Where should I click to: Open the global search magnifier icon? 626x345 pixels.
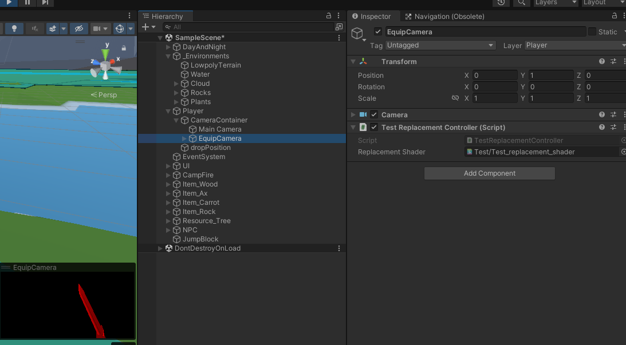[521, 2]
